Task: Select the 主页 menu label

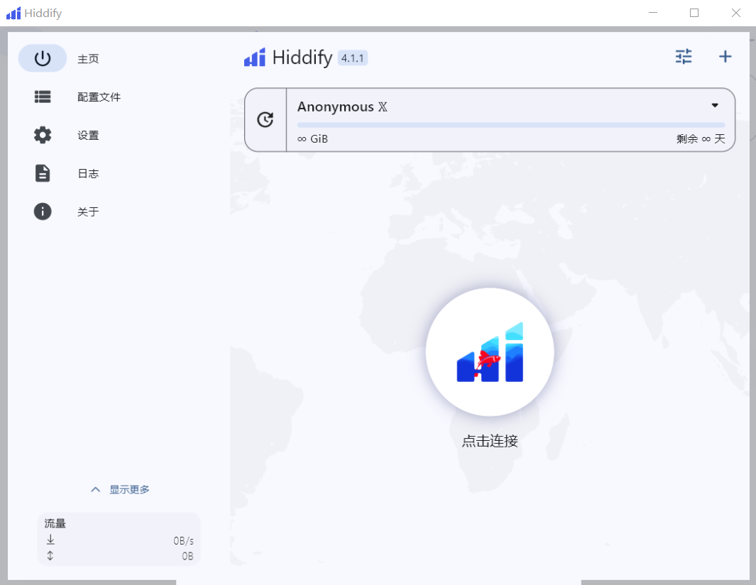Action: tap(88, 59)
